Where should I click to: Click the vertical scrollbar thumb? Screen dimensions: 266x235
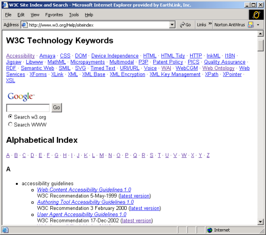[260, 45]
